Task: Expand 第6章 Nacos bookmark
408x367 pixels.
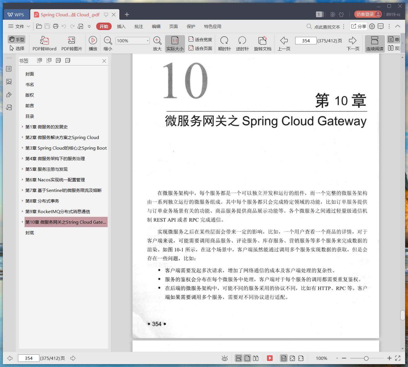Action: pos(23,179)
